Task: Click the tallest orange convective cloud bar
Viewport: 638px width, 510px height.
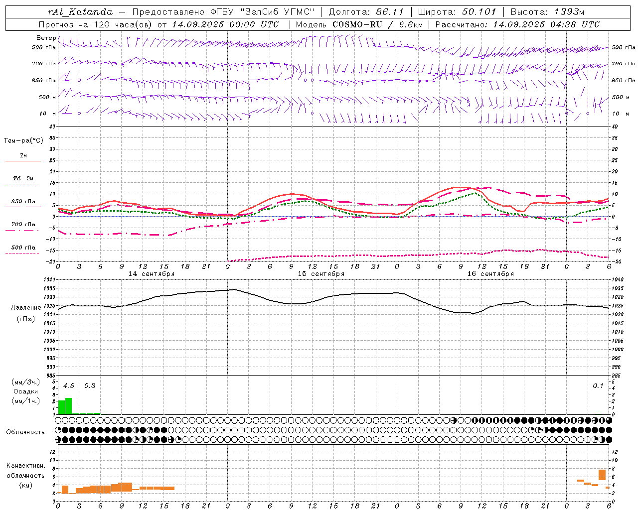Action: pos(602,475)
